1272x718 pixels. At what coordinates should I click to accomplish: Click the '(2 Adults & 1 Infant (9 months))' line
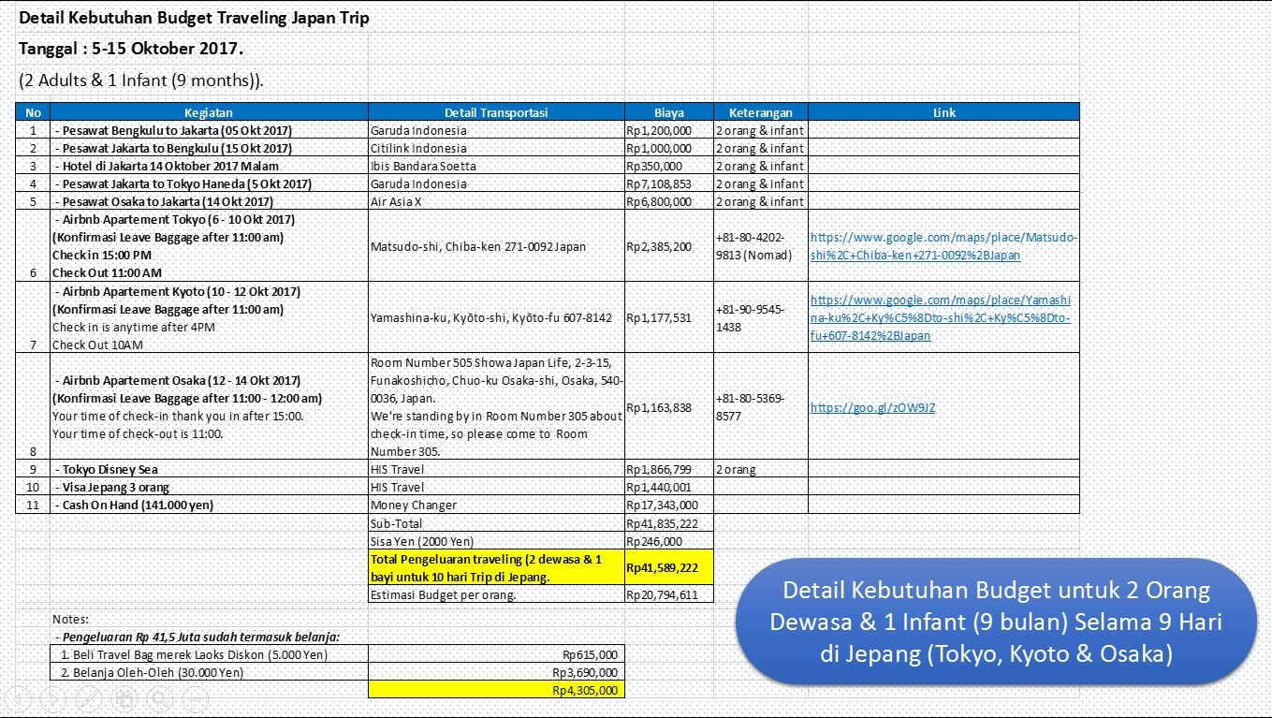(x=141, y=80)
